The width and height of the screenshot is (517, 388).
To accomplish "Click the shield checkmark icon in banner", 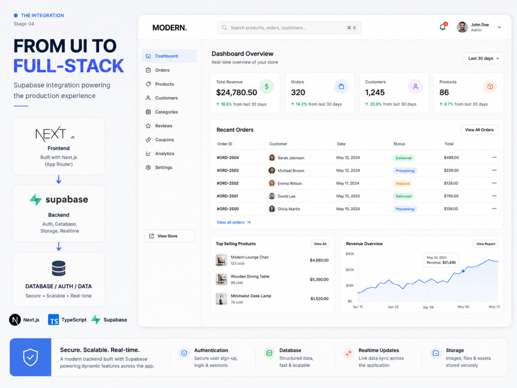I will (31, 357).
